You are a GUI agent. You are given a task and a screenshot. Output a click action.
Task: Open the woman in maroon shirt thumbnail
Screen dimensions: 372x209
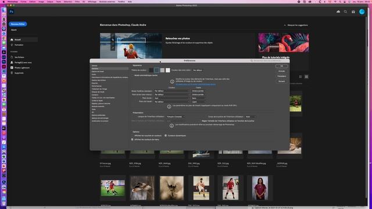coord(260,188)
